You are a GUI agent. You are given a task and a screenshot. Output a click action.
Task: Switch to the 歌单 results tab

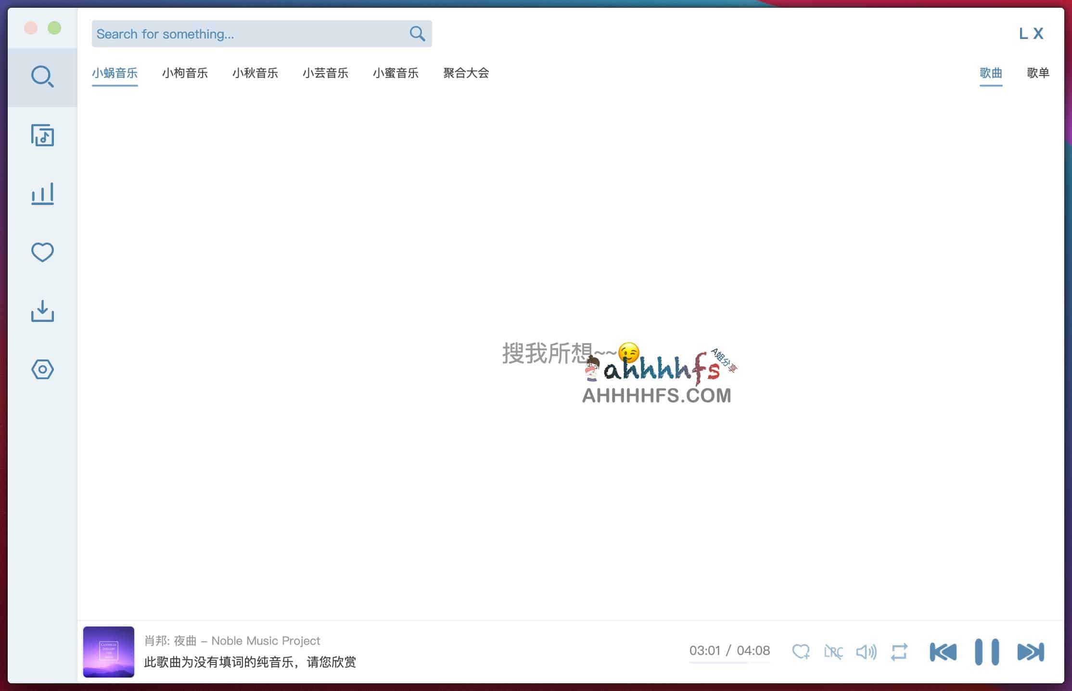click(x=1038, y=73)
